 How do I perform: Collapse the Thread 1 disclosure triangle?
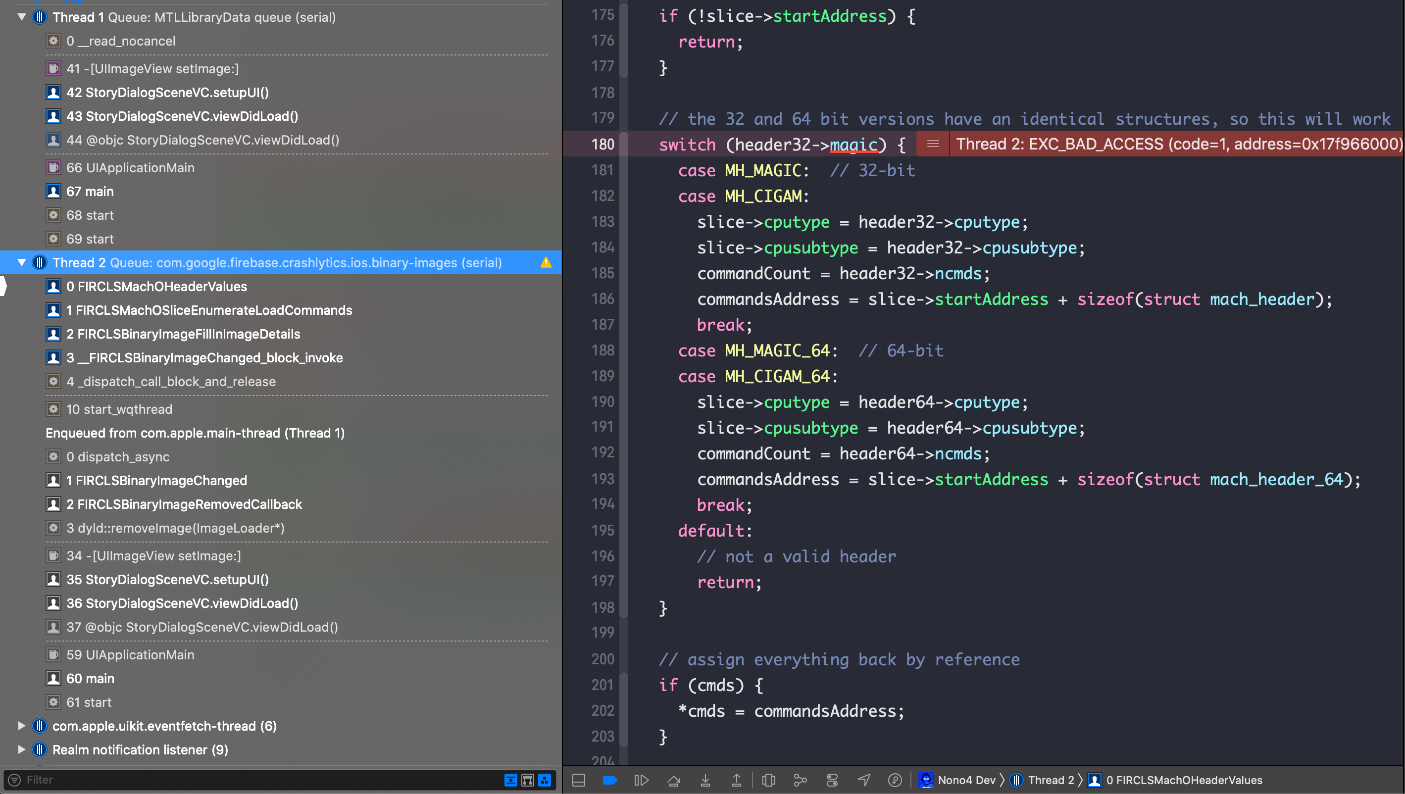[x=22, y=17]
